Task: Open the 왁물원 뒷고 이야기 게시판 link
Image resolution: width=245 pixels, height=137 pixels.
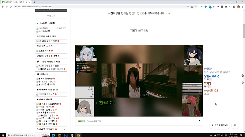Action: pyautogui.click(x=51, y=69)
